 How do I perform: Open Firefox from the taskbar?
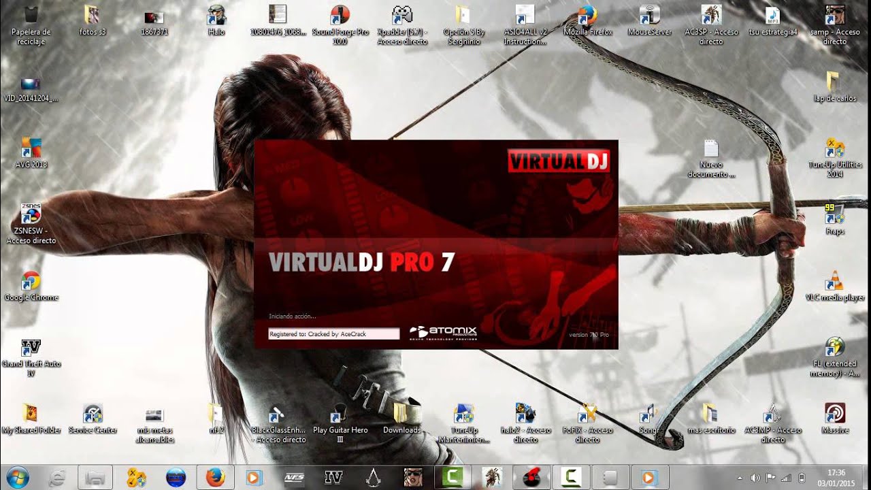[x=215, y=477]
